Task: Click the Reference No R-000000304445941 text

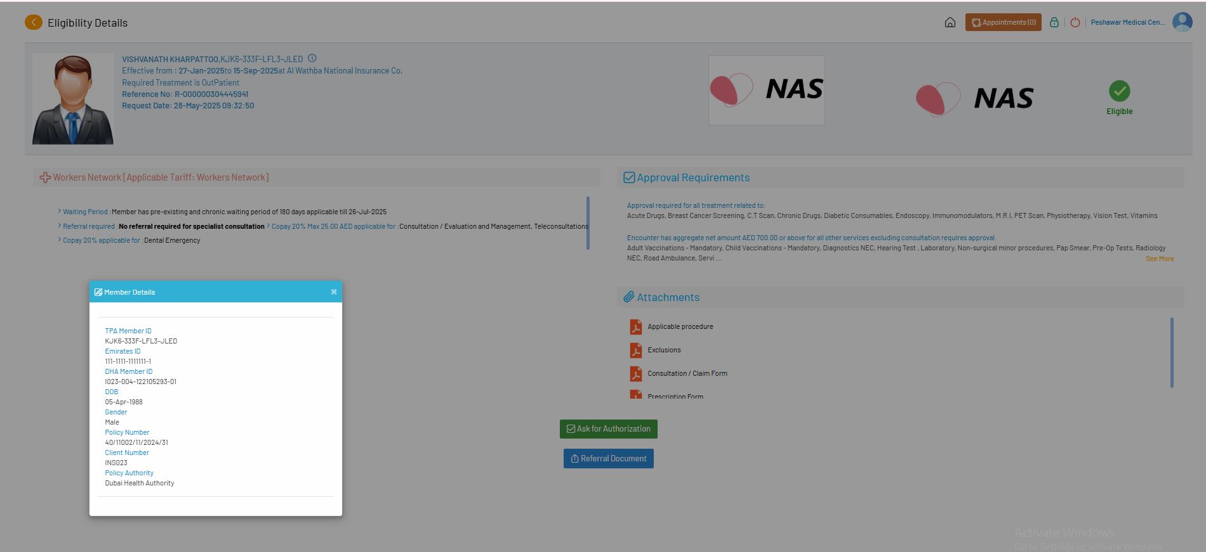Action: pos(185,94)
